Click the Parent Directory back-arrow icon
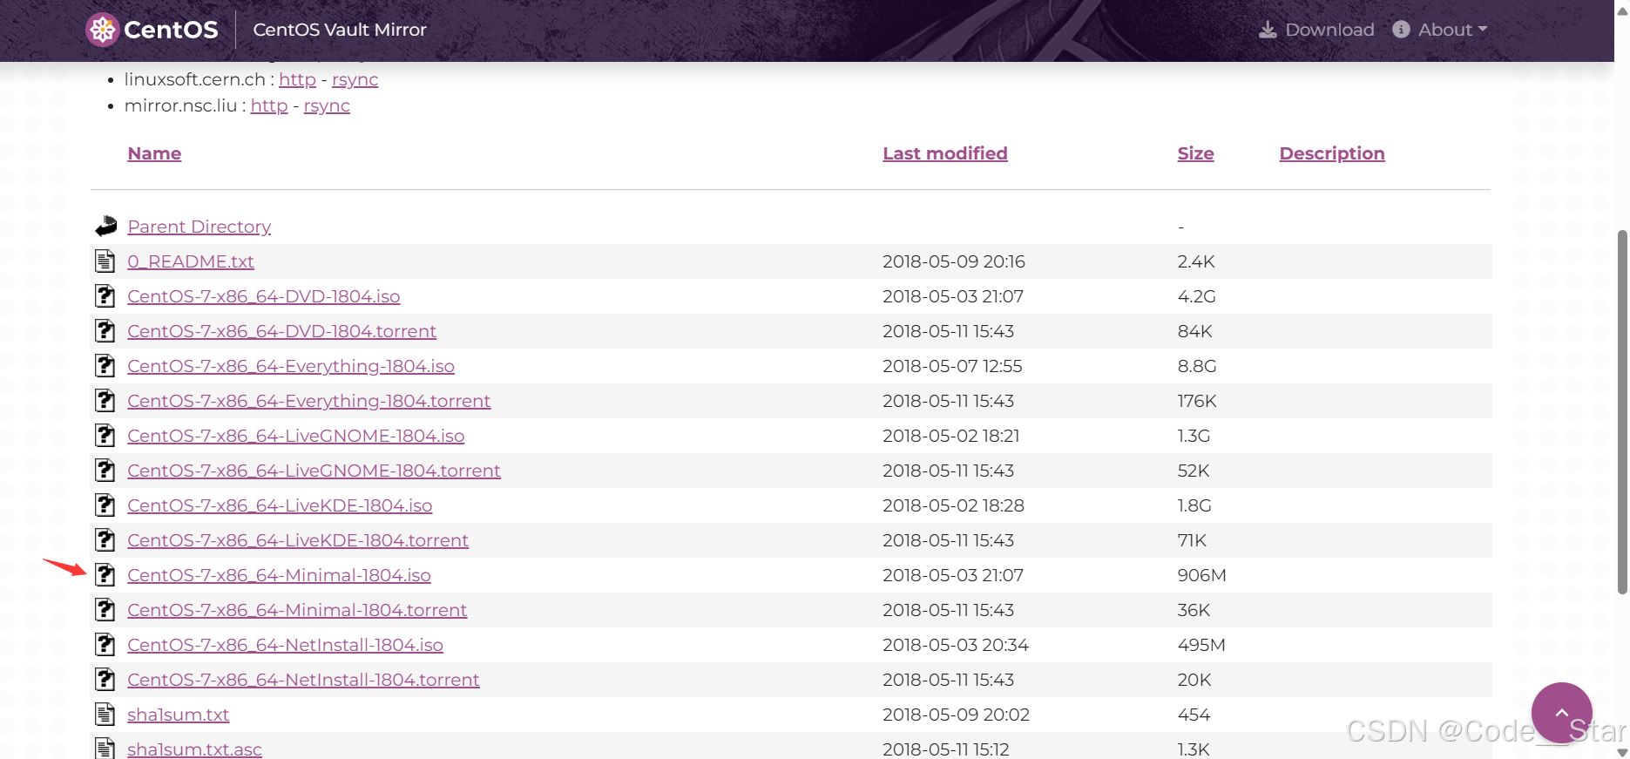This screenshot has width=1630, height=759. point(105,227)
